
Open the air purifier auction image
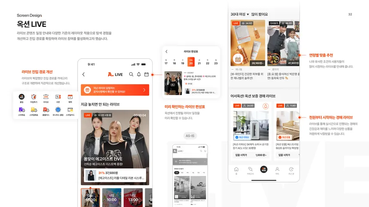point(251,126)
